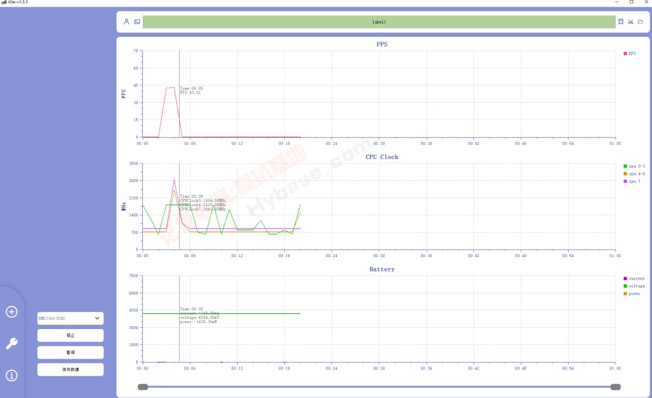Viewport: 652px width, 398px height.
Task: Click the CPU Clock chart title
Action: [382, 157]
